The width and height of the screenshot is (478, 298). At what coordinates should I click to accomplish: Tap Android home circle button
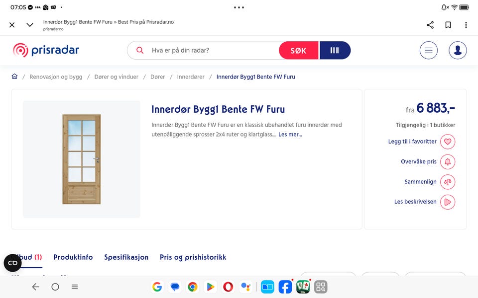pyautogui.click(x=55, y=287)
